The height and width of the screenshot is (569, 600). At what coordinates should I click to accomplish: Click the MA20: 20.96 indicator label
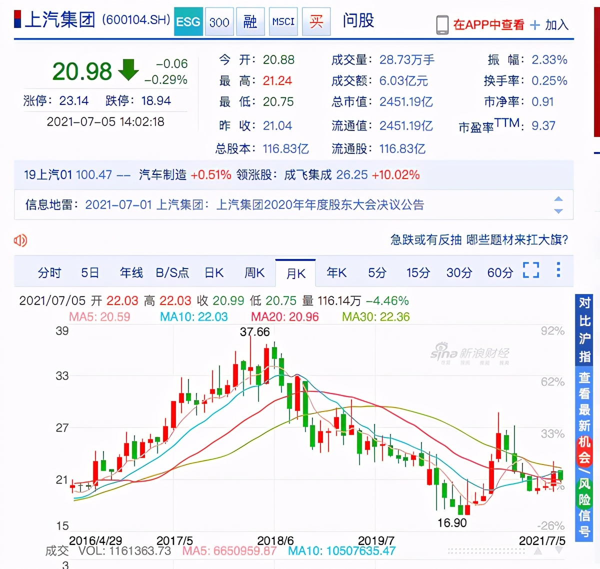tap(284, 317)
